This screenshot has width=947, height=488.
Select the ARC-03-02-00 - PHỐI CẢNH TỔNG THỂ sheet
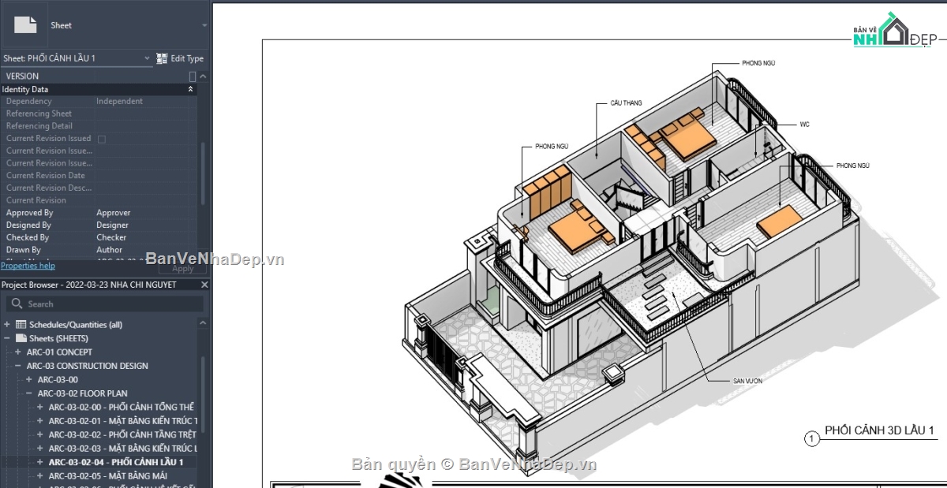click(121, 407)
